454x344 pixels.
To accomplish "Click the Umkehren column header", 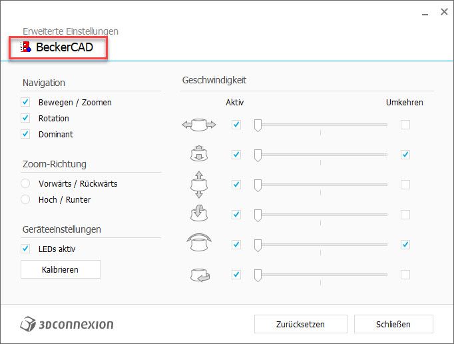I will [x=405, y=103].
